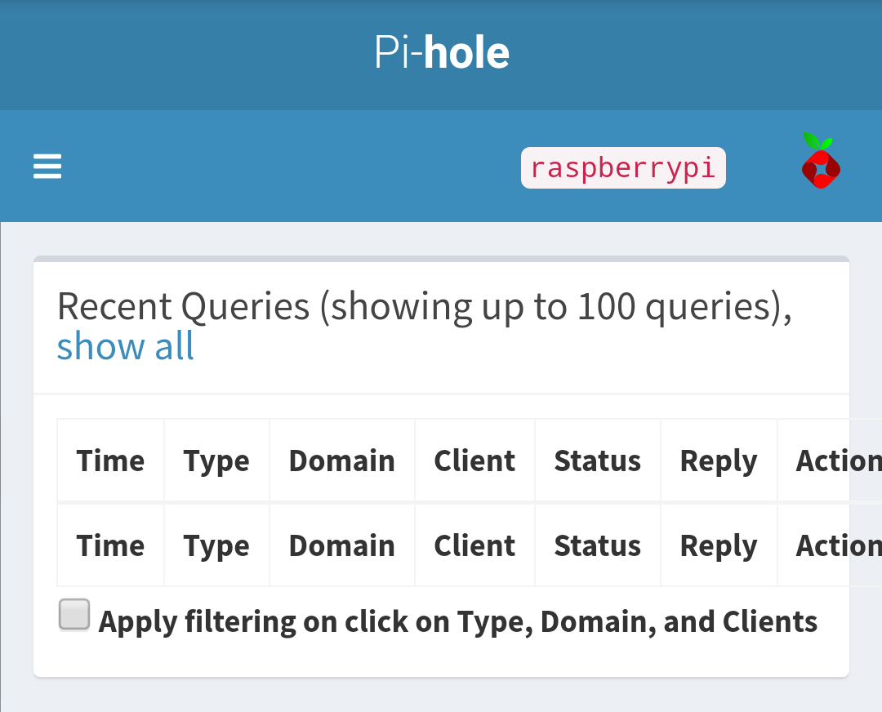Screen dimensions: 882x712
Task: Sort queries by the Type column header
Action: coord(216,460)
